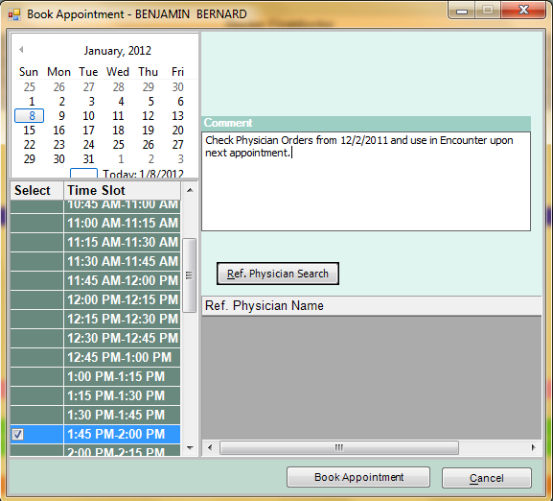This screenshot has height=501, width=553.
Task: Select January 17 on the calendar
Action: [88, 131]
